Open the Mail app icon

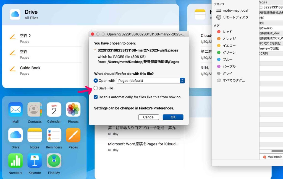[15, 109]
